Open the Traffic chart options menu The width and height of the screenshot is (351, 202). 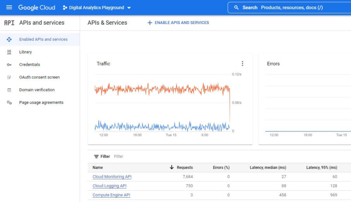click(243, 63)
